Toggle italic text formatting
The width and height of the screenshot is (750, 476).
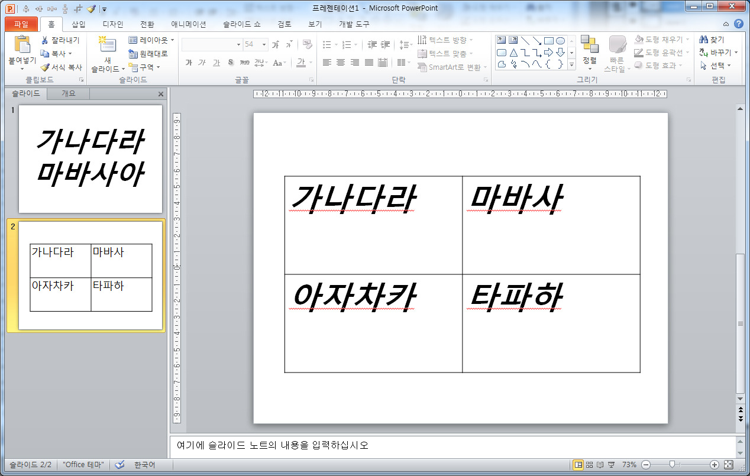pos(202,63)
